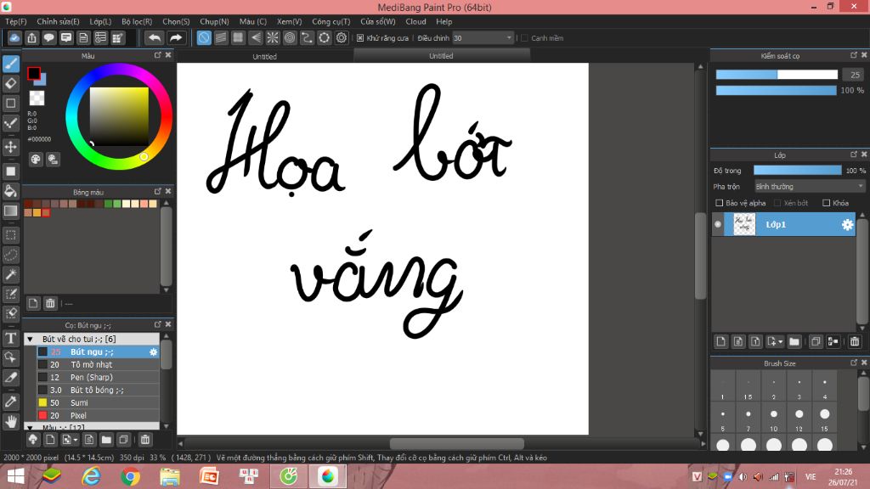Turn snap off with the circle-slash icon
This screenshot has height=489, width=870.
tap(204, 37)
